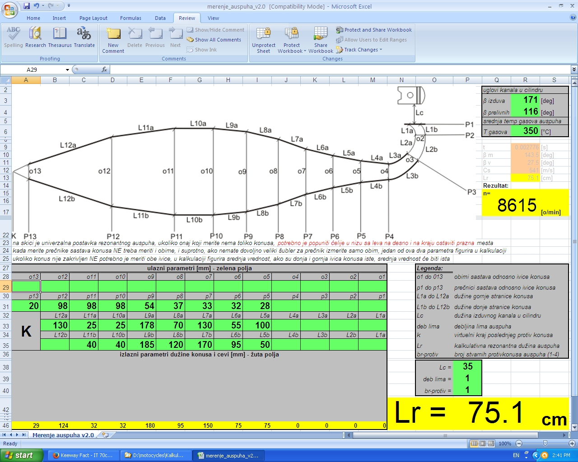Switch to Page Break Preview

pos(490,444)
